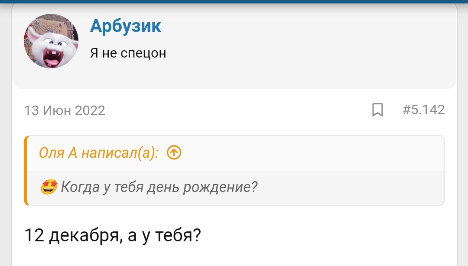Open the 13 Июн 2022 post date link
This screenshot has width=468, height=266.
click(x=65, y=111)
